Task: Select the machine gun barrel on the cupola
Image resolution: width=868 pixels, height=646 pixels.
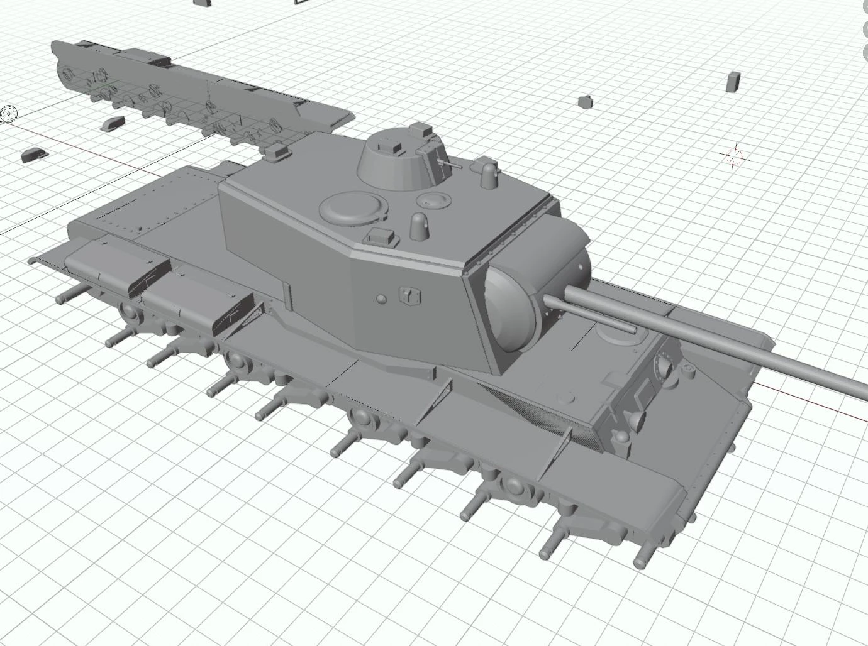Action: [451, 164]
